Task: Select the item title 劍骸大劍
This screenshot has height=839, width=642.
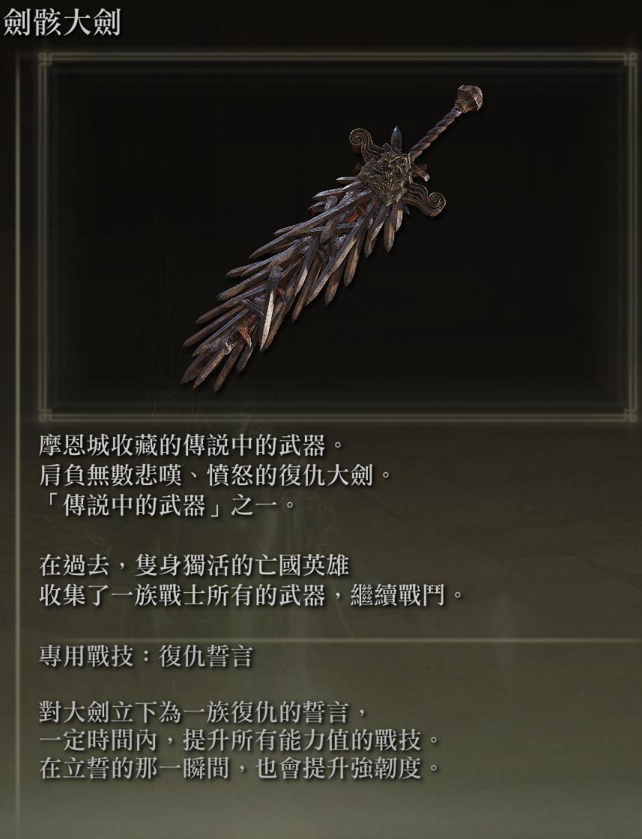Action: point(61,23)
